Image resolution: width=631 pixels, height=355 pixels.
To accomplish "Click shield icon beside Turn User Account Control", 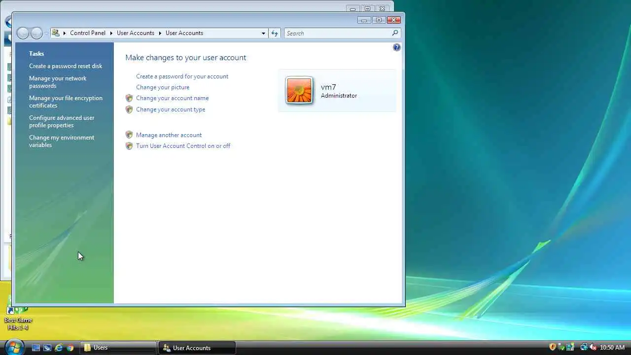I will (x=129, y=146).
